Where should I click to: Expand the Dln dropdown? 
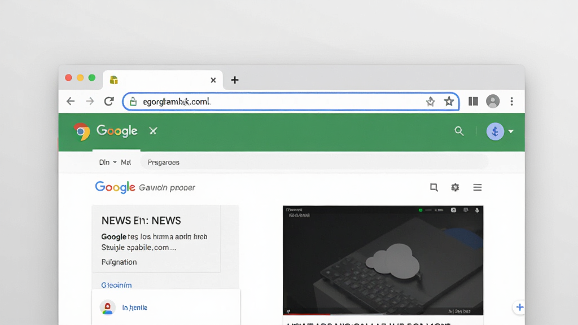[x=108, y=162]
